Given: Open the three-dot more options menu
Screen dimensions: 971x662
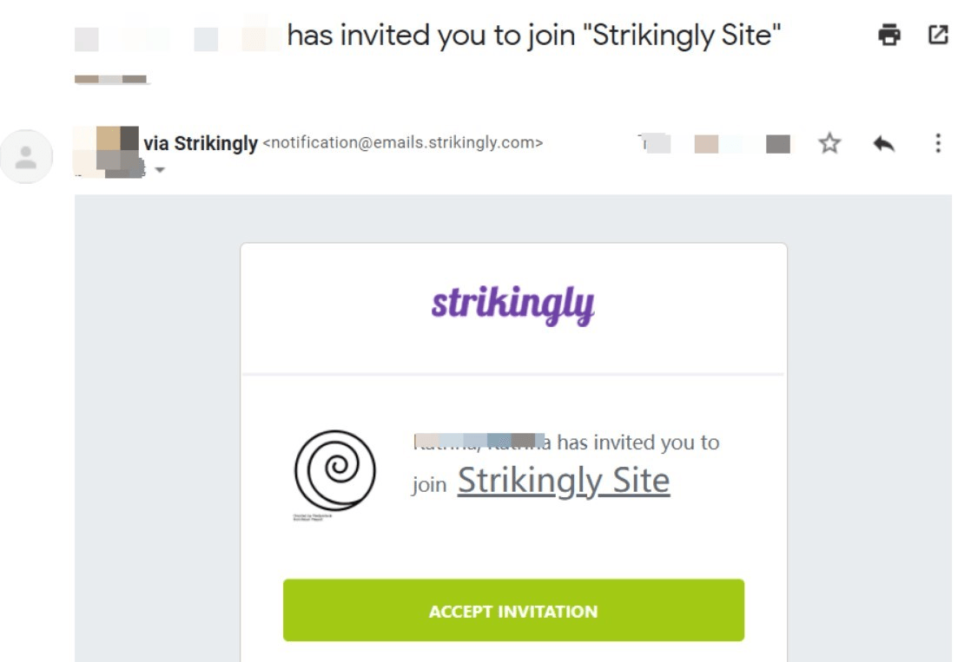Looking at the screenshot, I should 938,144.
